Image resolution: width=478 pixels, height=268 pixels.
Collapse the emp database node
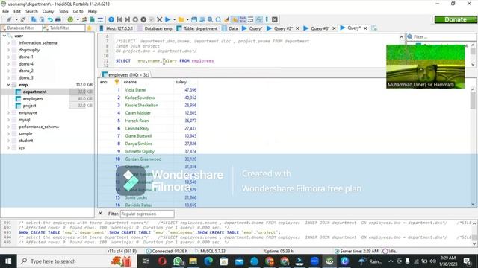point(8,85)
